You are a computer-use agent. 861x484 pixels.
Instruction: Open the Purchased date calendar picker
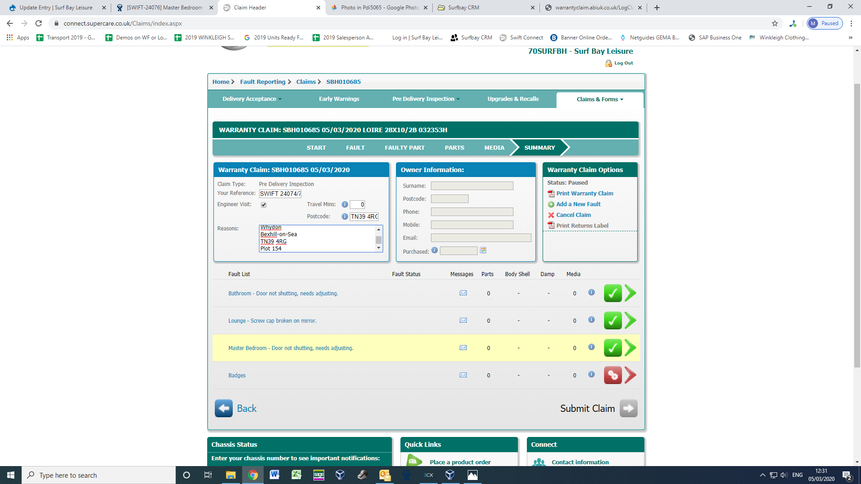point(483,251)
